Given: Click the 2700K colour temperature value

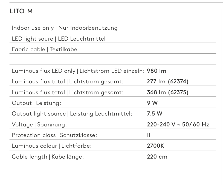Looking at the screenshot, I should click(155, 146).
